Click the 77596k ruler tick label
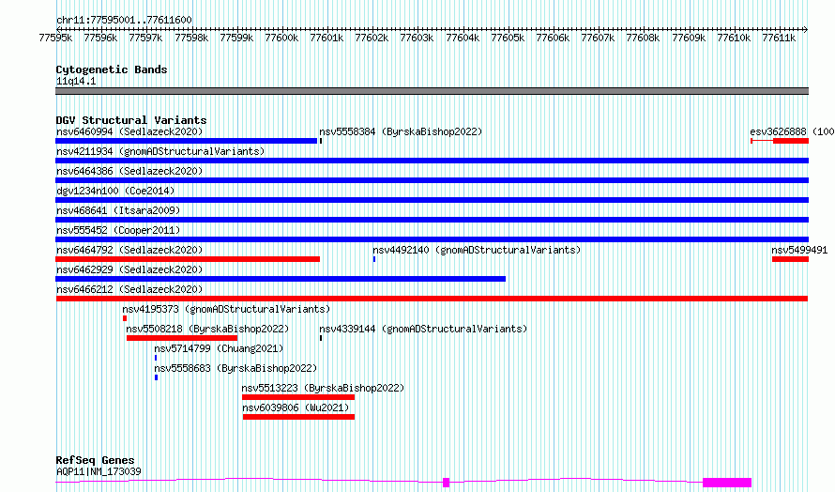The width and height of the screenshot is (835, 492). tap(100, 38)
